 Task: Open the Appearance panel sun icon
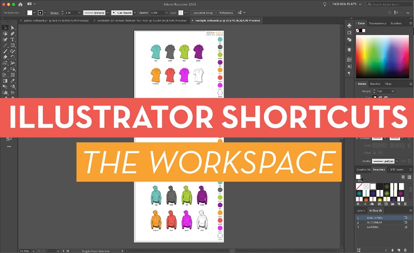pos(349,50)
